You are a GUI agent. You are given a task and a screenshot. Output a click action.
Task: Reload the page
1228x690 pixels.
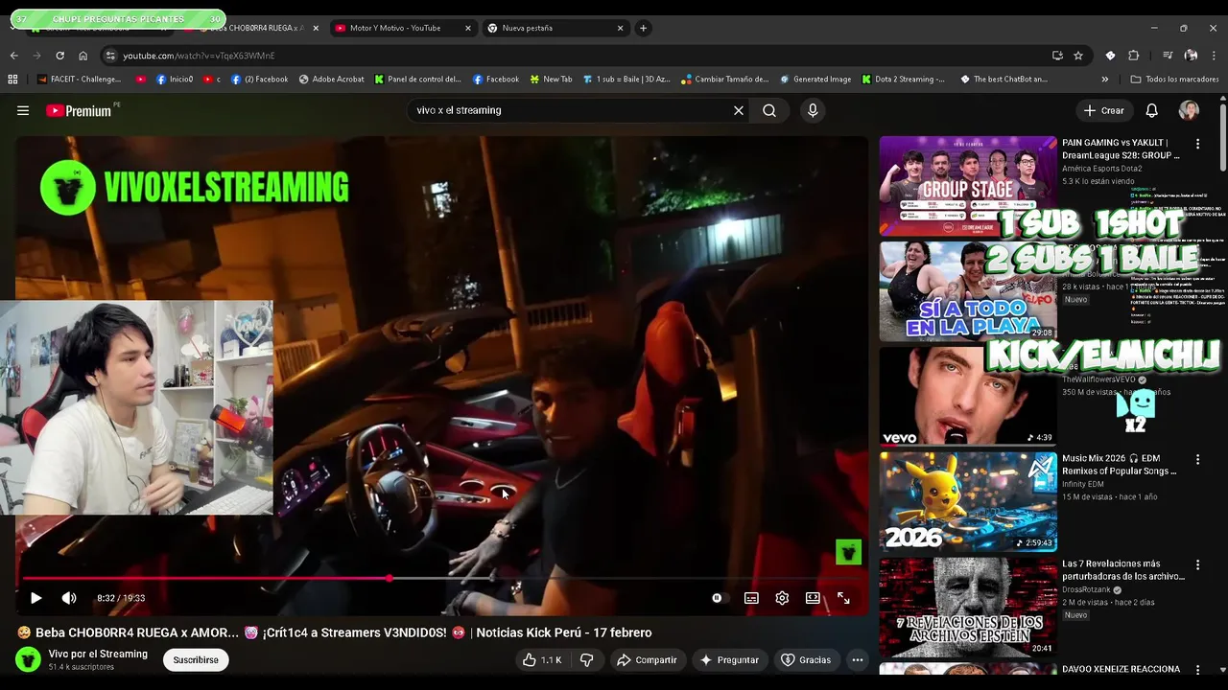[x=59, y=56]
